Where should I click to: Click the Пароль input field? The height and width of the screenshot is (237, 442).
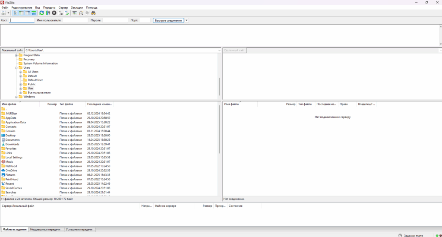tap(115, 20)
